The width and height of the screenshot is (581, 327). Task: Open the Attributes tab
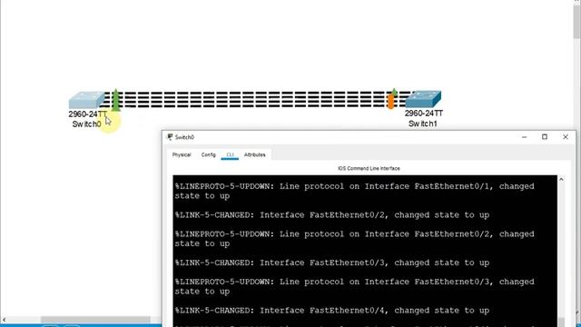[254, 154]
